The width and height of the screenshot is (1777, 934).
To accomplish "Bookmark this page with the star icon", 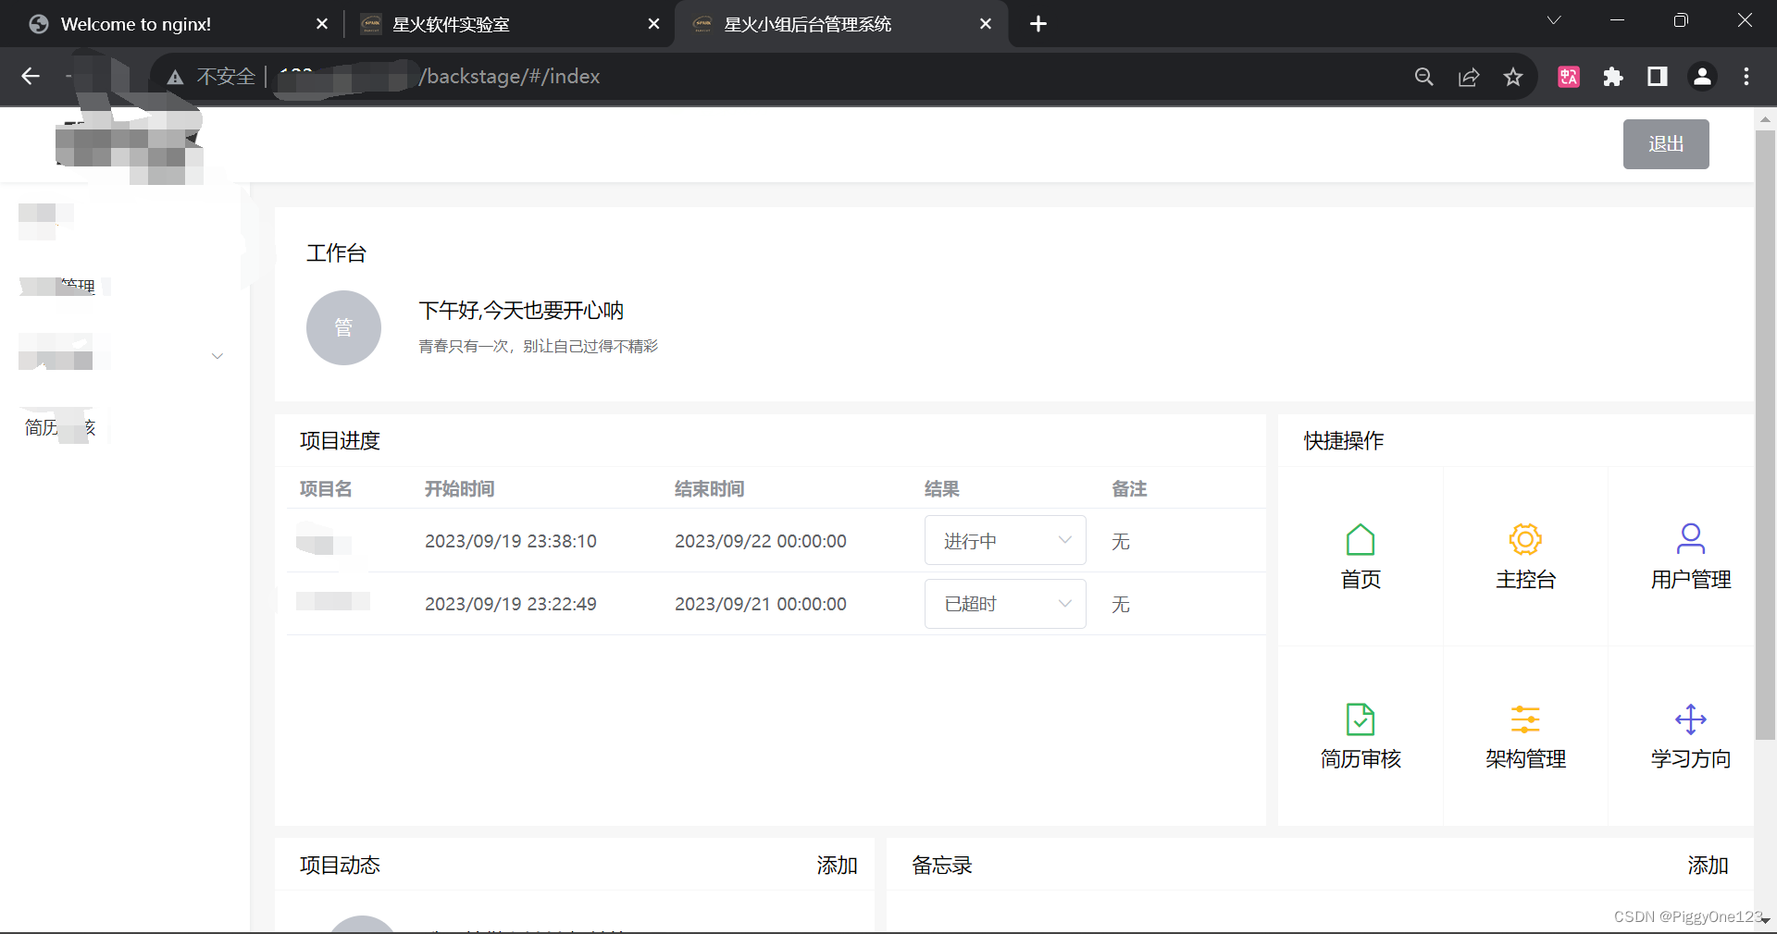I will [x=1513, y=77].
